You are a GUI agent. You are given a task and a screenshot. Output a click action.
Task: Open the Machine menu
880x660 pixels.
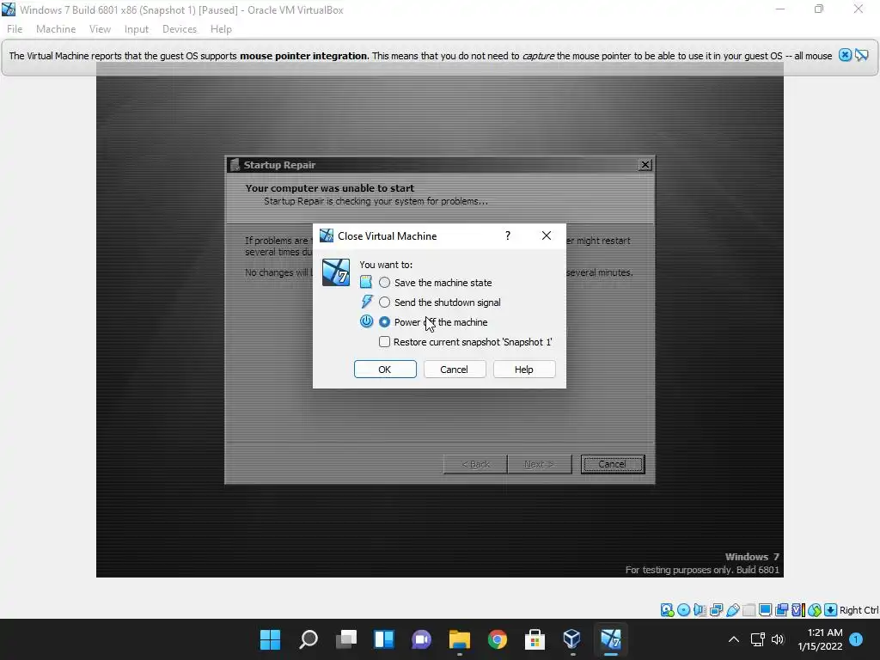[x=56, y=29]
